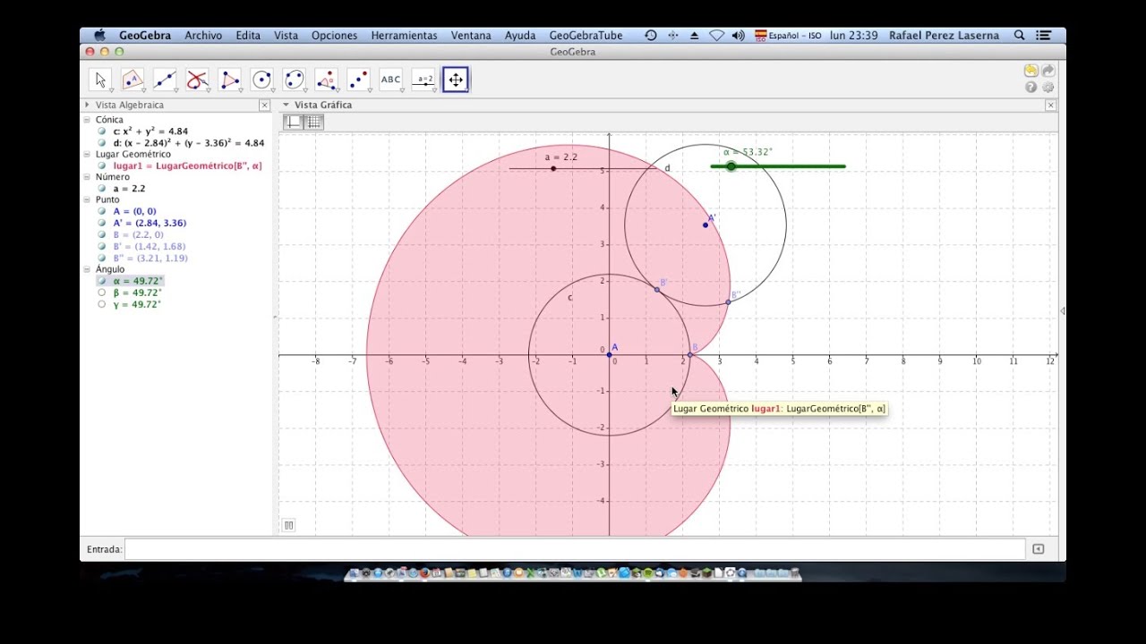Open the Español - ISO input source menu
Image resolution: width=1146 pixels, height=644 pixels.
coord(788,36)
